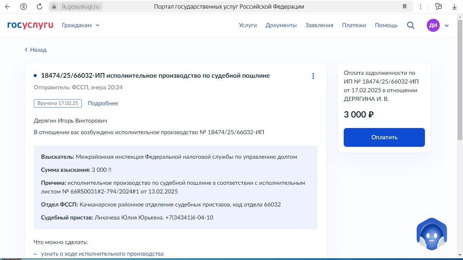Screen dimensions: 463x260
Task: Reload the page with the refresh icon
Action: (x=40, y=7)
